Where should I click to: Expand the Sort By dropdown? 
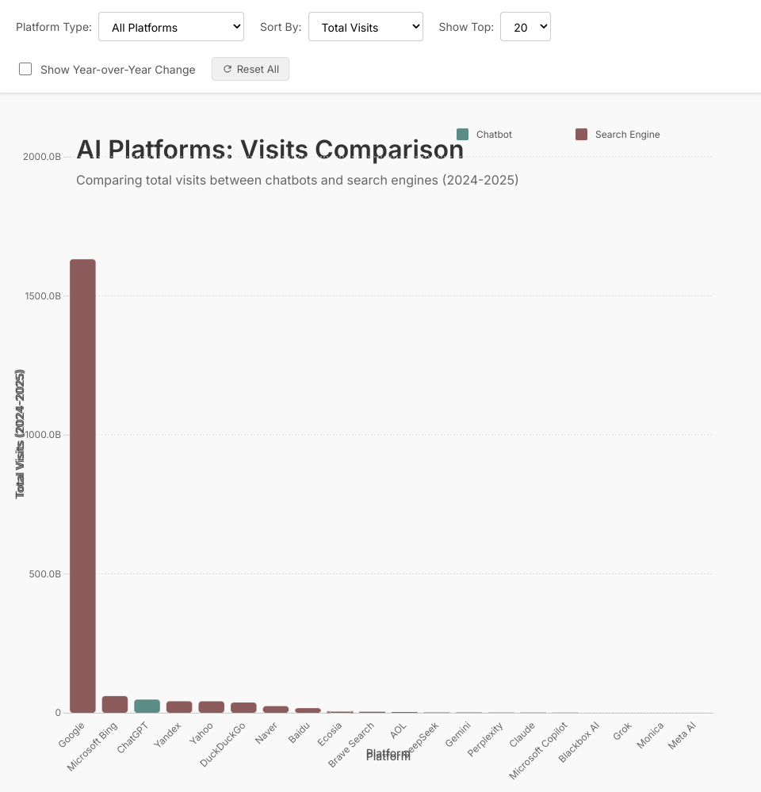[x=365, y=27]
